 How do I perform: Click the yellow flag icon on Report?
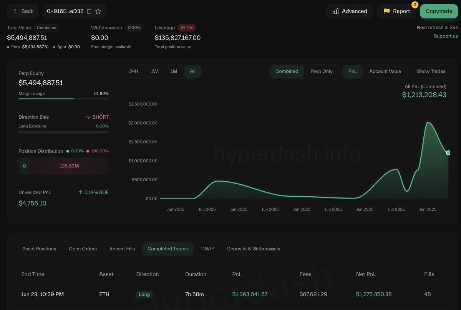tap(387, 11)
